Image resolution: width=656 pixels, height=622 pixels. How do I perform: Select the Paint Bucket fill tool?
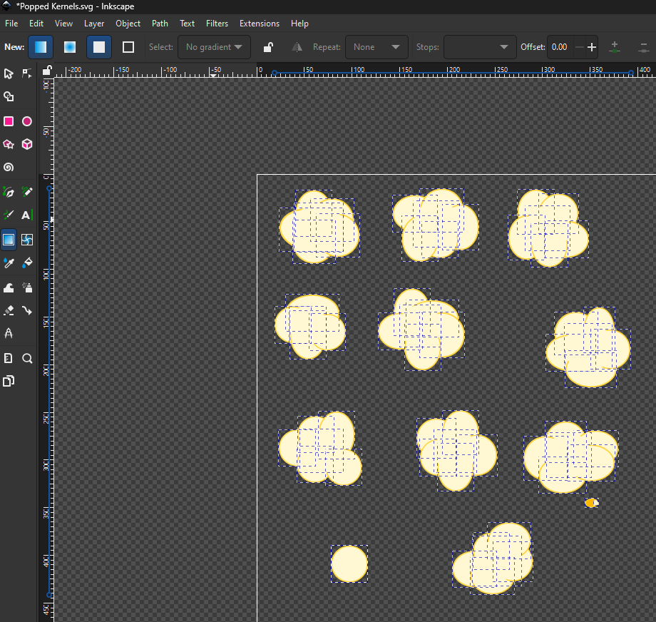(27, 263)
